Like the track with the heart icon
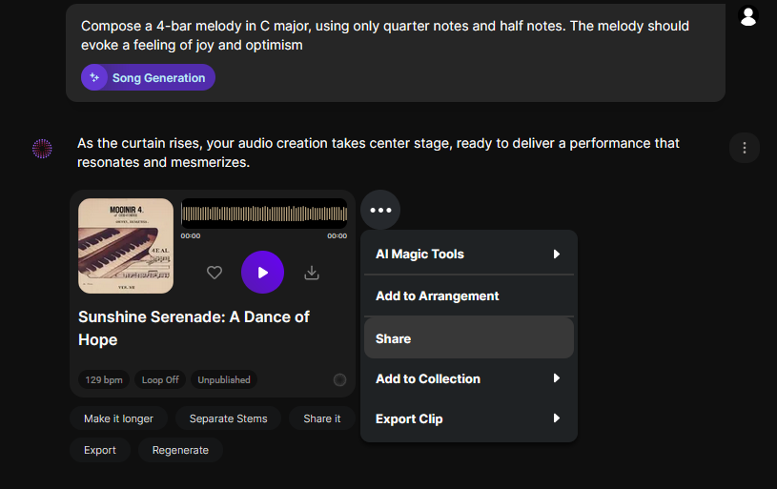This screenshot has width=777, height=489. pos(215,273)
